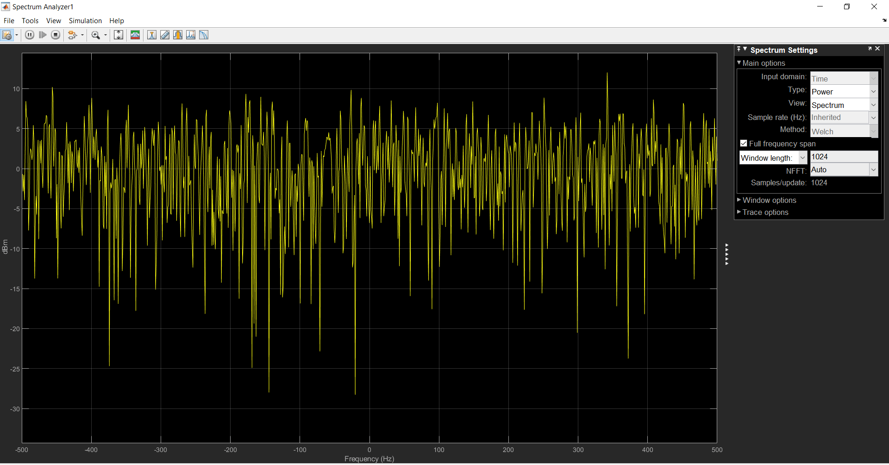Pin the Spectrum Settings panel
Screen dimensions: 889x465
(739, 49)
